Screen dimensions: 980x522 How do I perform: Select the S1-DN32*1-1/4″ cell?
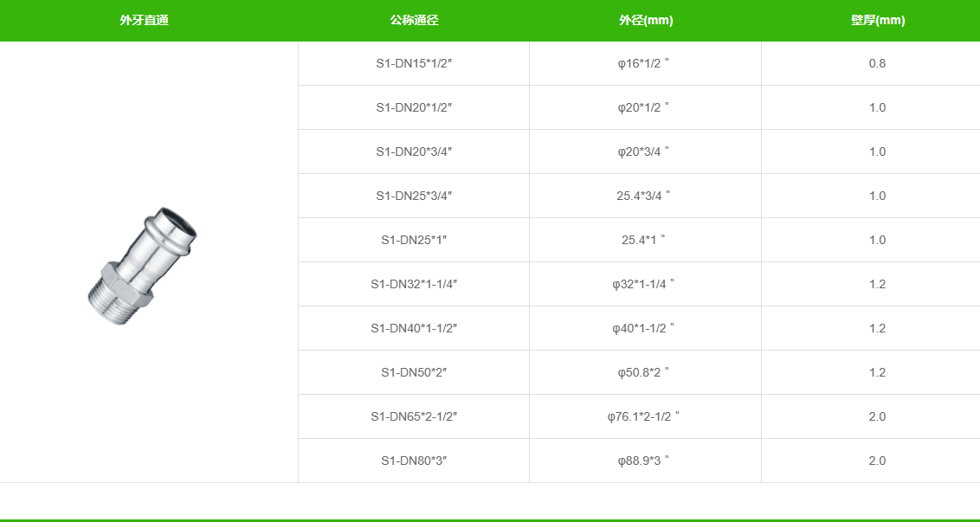414,284
